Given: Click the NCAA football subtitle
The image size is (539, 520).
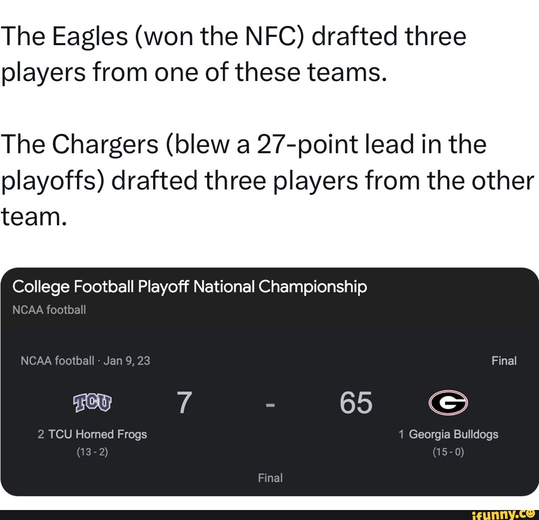Looking at the screenshot, I should (49, 310).
